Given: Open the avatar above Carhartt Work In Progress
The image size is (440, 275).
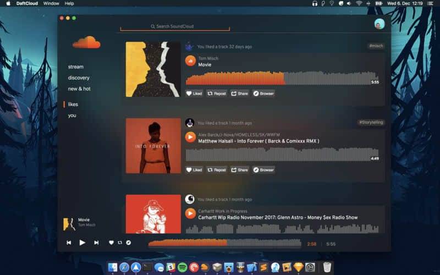Looking at the screenshot, I should coord(190,199).
